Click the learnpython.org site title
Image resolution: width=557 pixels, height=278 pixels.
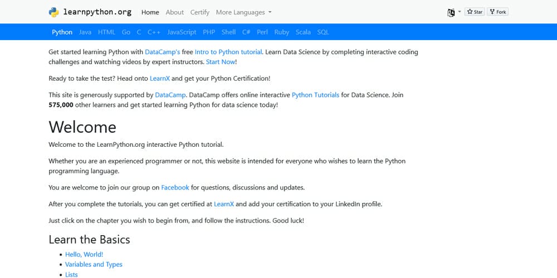coord(97,12)
